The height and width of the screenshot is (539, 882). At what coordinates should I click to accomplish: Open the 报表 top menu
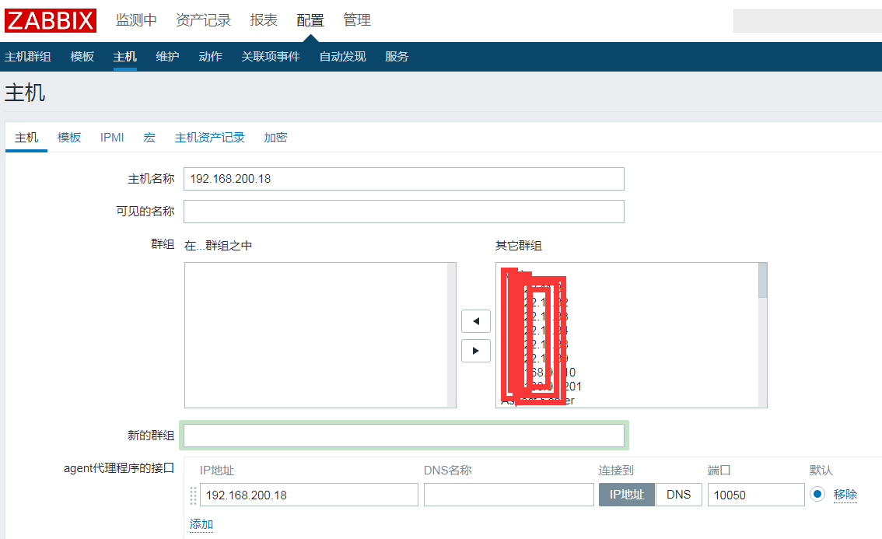pyautogui.click(x=264, y=20)
